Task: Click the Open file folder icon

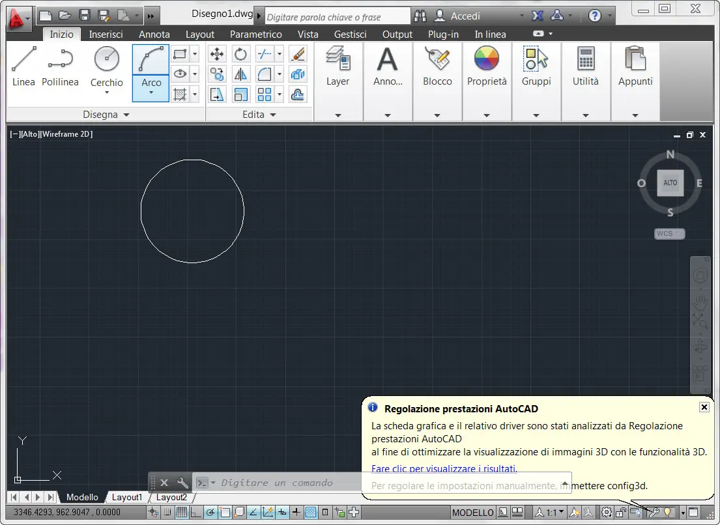Action: pos(65,16)
